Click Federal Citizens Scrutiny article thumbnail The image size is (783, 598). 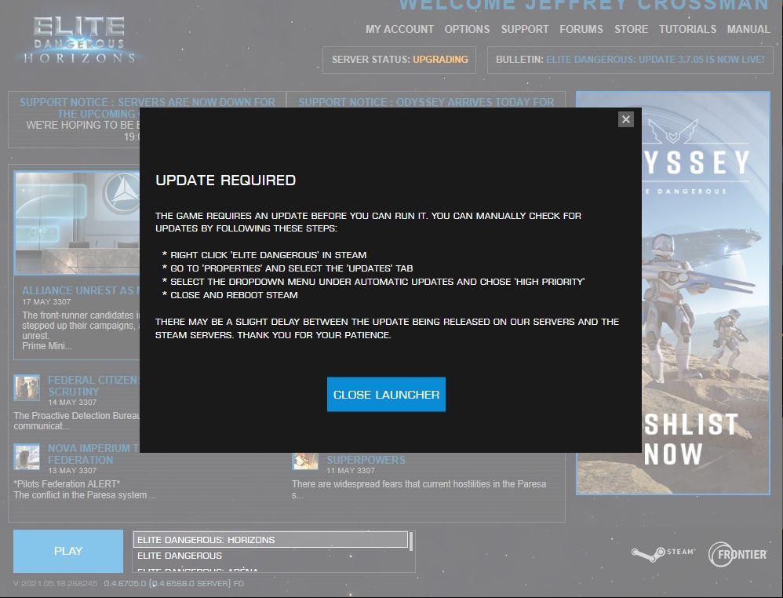[27, 388]
